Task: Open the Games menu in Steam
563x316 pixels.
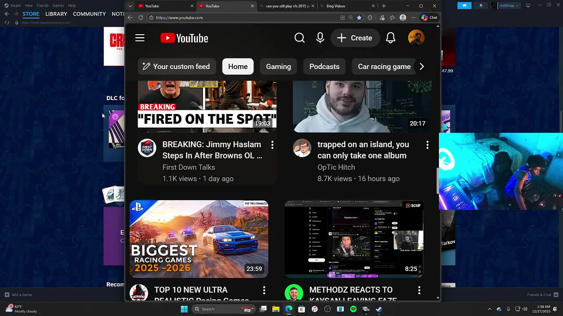Action: [x=58, y=5]
